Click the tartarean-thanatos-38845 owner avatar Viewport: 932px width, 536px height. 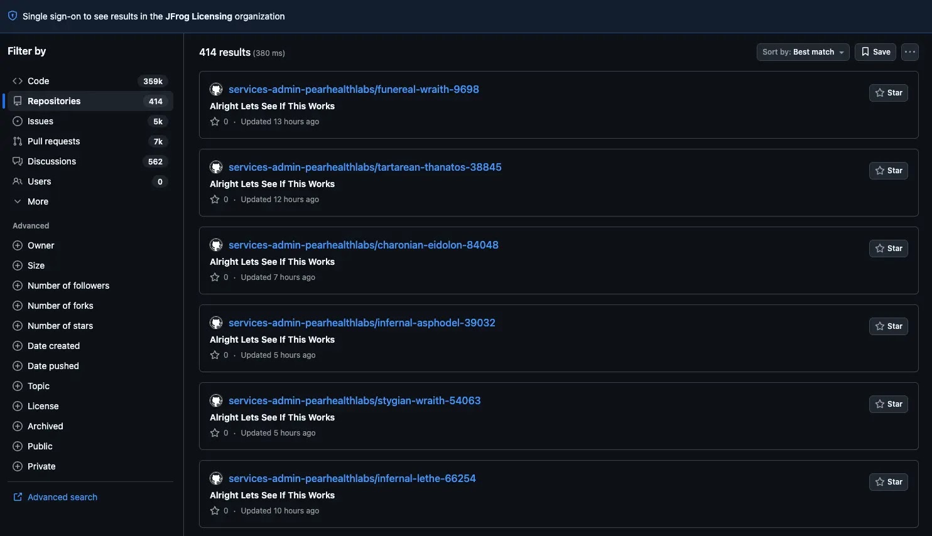pos(216,167)
